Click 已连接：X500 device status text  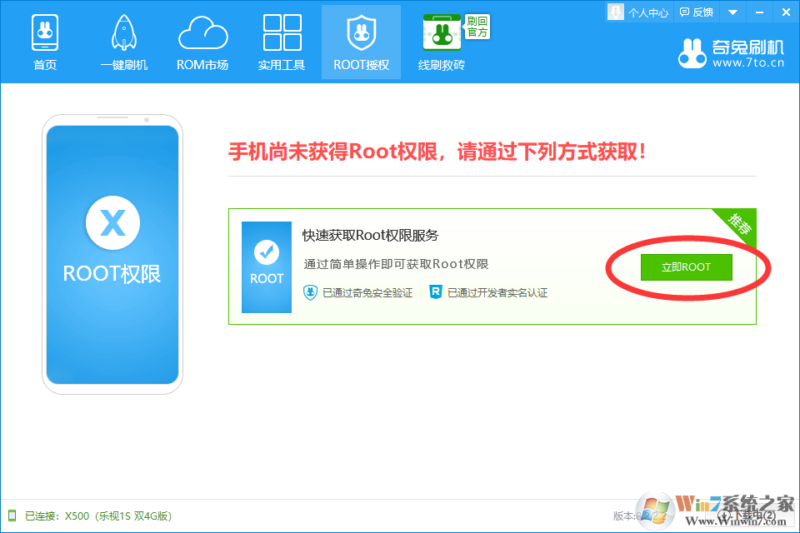[x=98, y=516]
